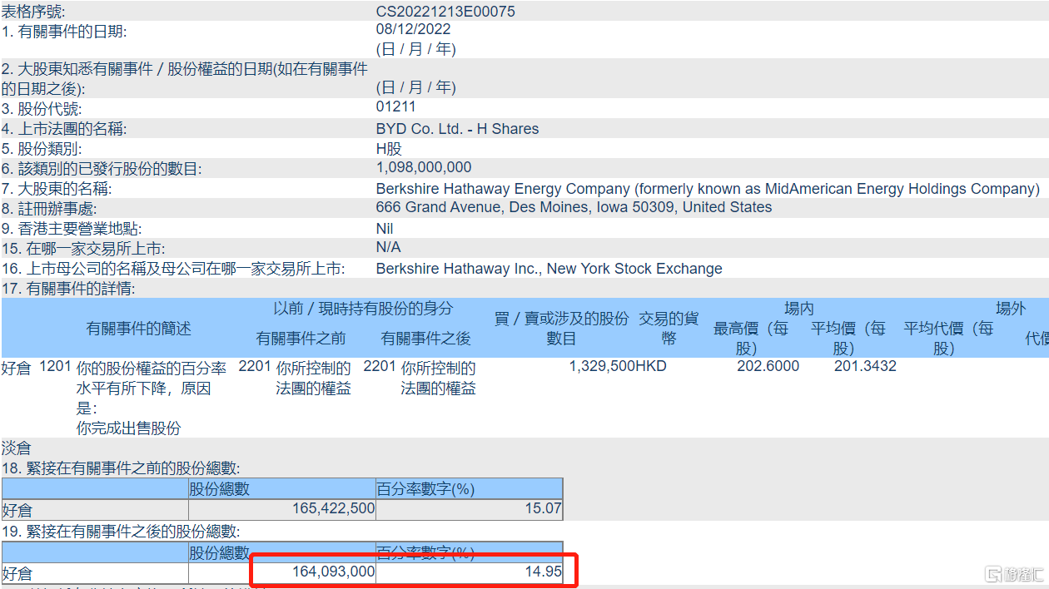
Task: Click the 666 Grand Avenue registered address
Action: coord(574,207)
